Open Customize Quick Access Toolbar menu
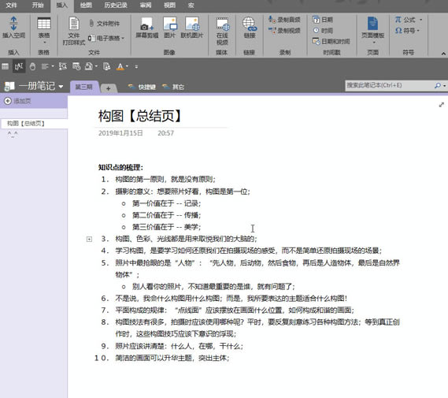The image size is (448, 398). tap(136, 67)
